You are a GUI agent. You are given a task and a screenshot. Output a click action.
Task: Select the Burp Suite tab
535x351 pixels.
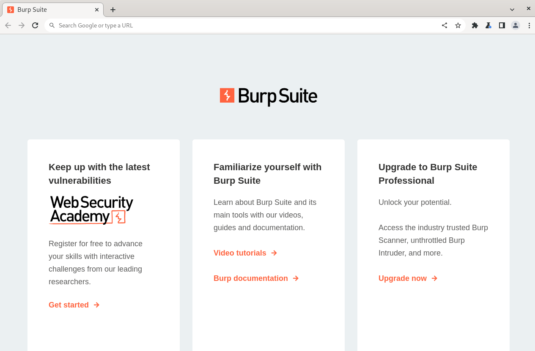pyautogui.click(x=47, y=10)
